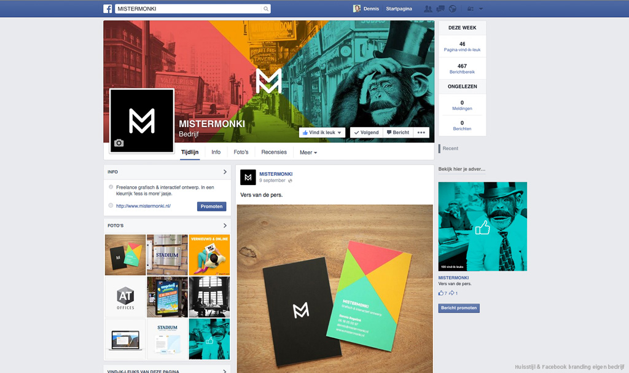Expand the INFO section chevron

click(225, 172)
